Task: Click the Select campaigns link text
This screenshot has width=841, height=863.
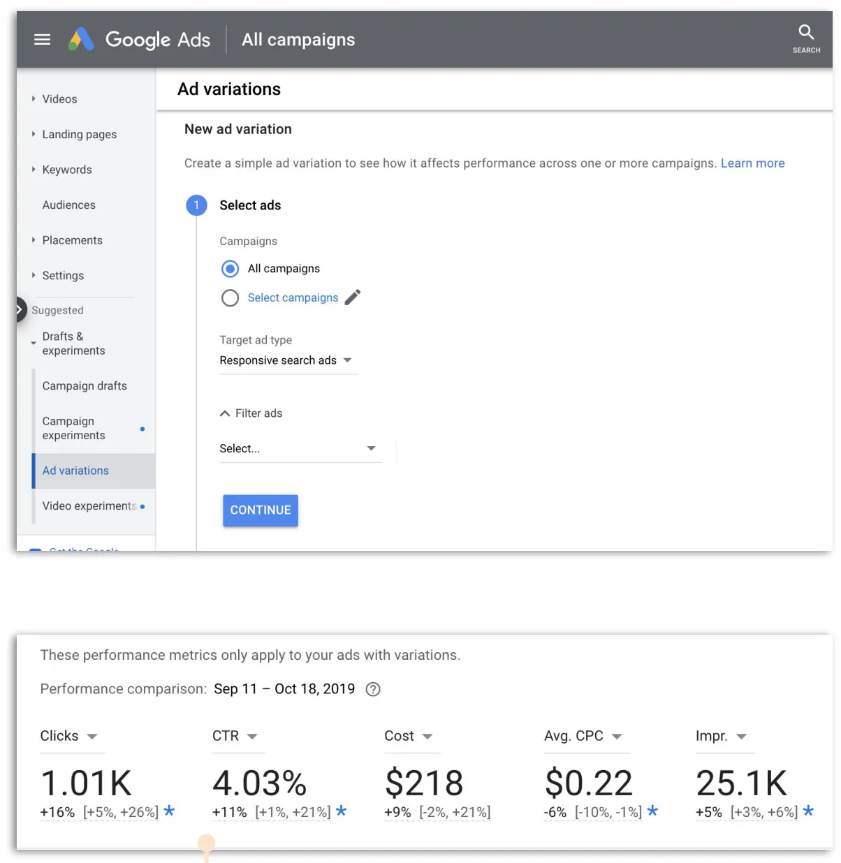Action: 293,297
